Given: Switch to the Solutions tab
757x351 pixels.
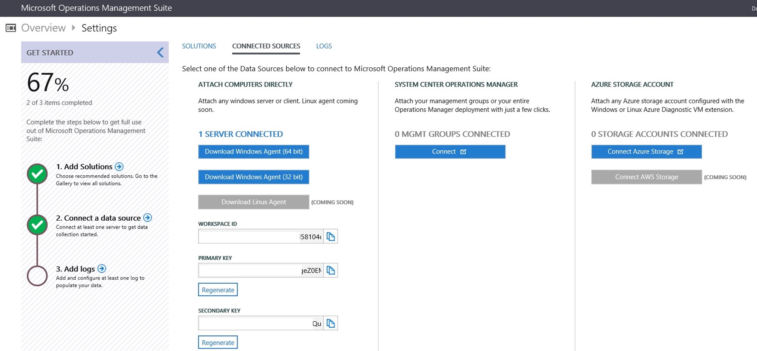Looking at the screenshot, I should (x=199, y=46).
